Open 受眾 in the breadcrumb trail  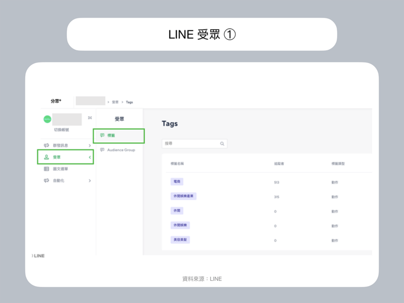pyautogui.click(x=115, y=102)
